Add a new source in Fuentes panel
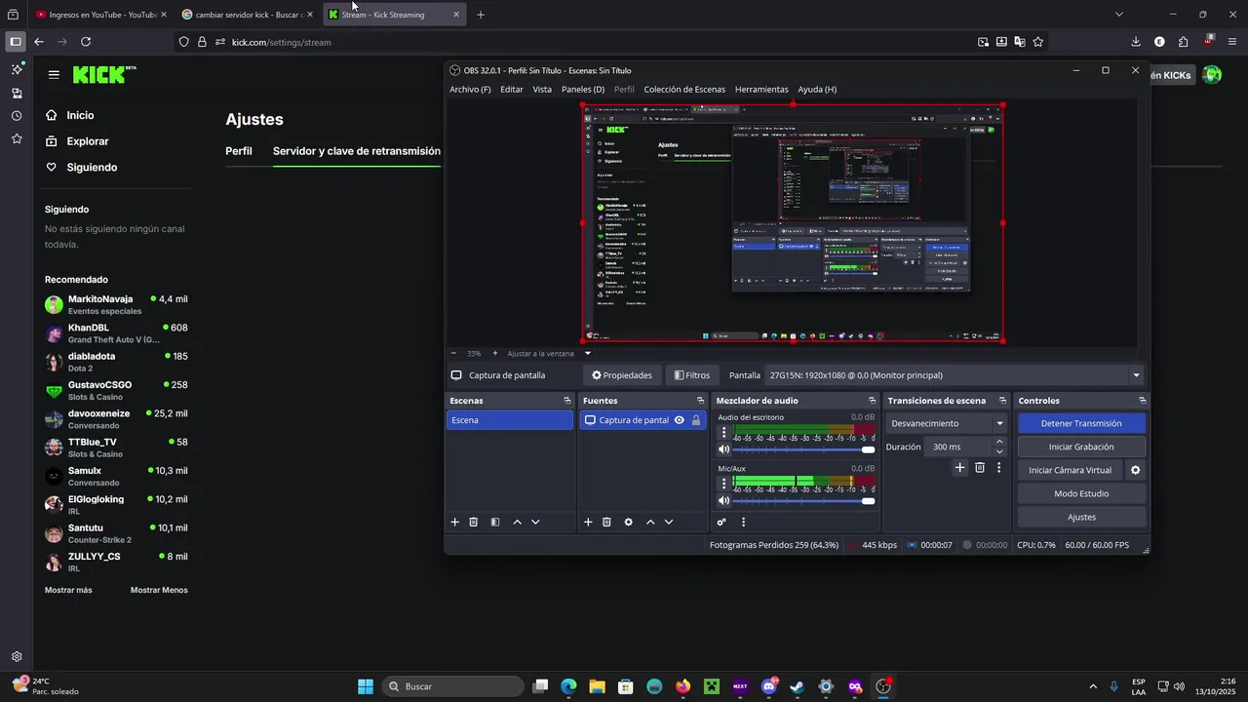The height and width of the screenshot is (702, 1248). [x=588, y=523]
